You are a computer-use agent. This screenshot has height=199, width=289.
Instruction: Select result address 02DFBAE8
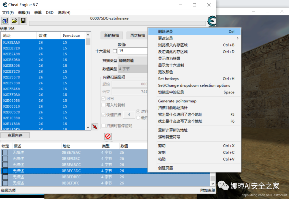[44, 89]
